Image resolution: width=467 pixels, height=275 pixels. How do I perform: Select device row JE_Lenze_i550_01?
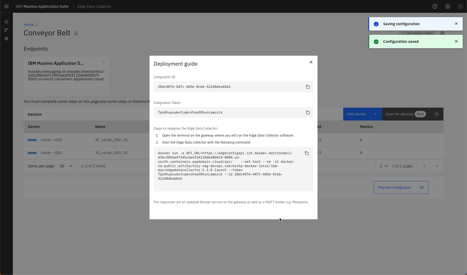pos(233,140)
